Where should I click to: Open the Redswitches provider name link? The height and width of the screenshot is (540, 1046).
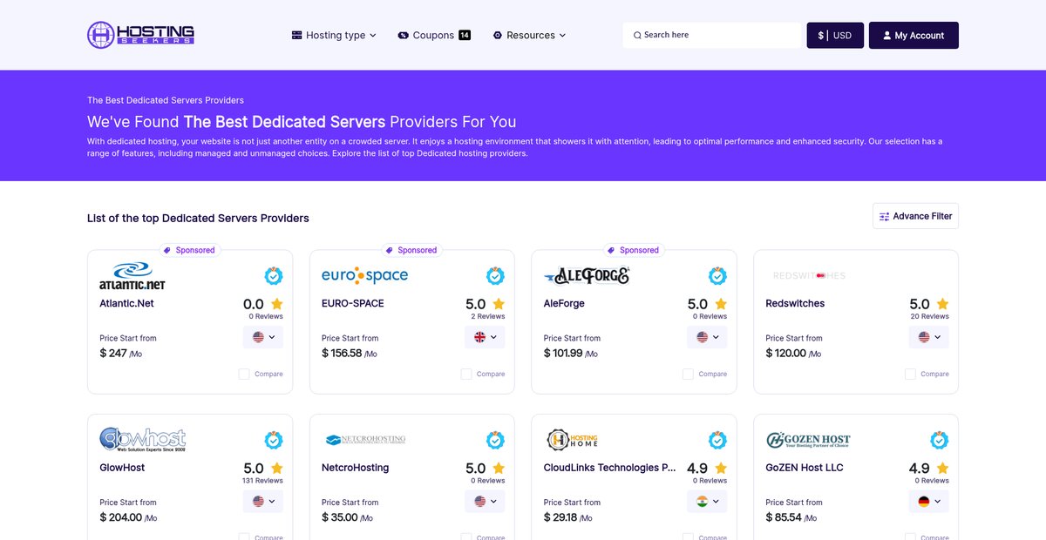[x=795, y=304]
